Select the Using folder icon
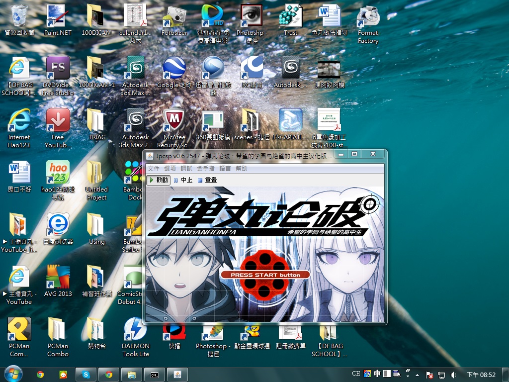 click(96, 230)
